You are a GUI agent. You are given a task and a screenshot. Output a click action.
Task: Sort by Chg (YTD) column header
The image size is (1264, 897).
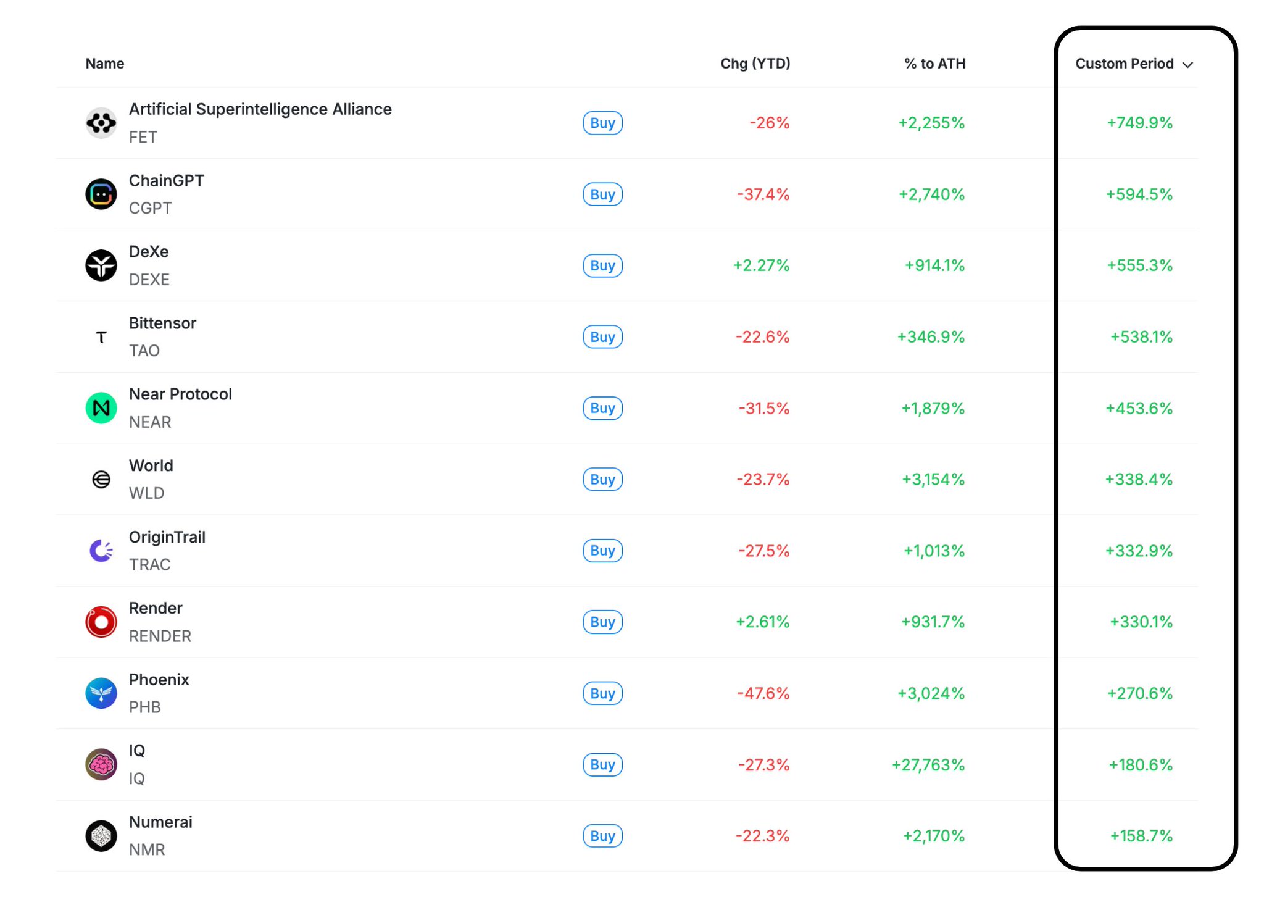point(755,64)
